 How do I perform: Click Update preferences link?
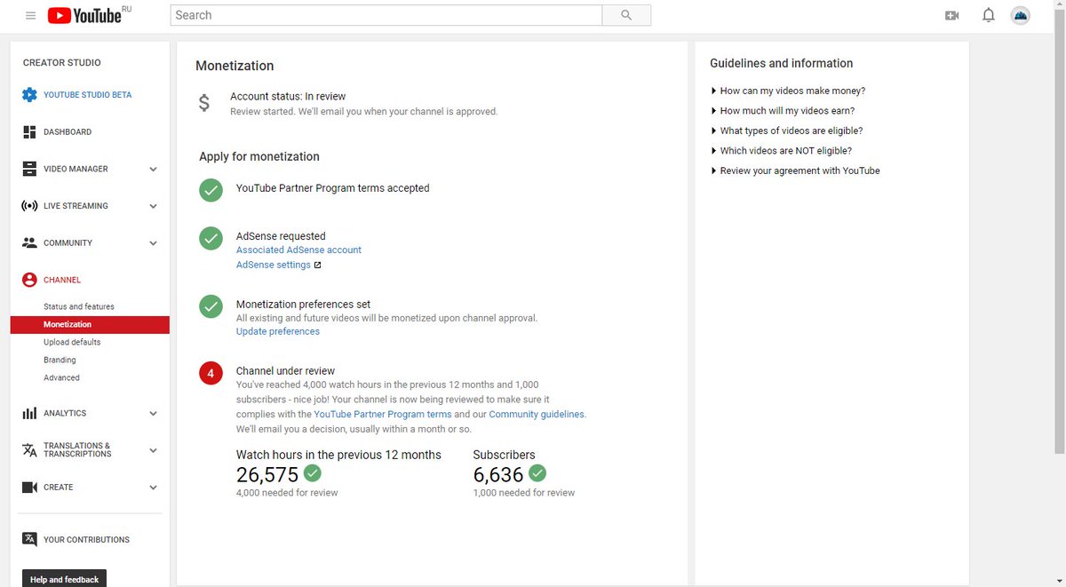coord(278,331)
